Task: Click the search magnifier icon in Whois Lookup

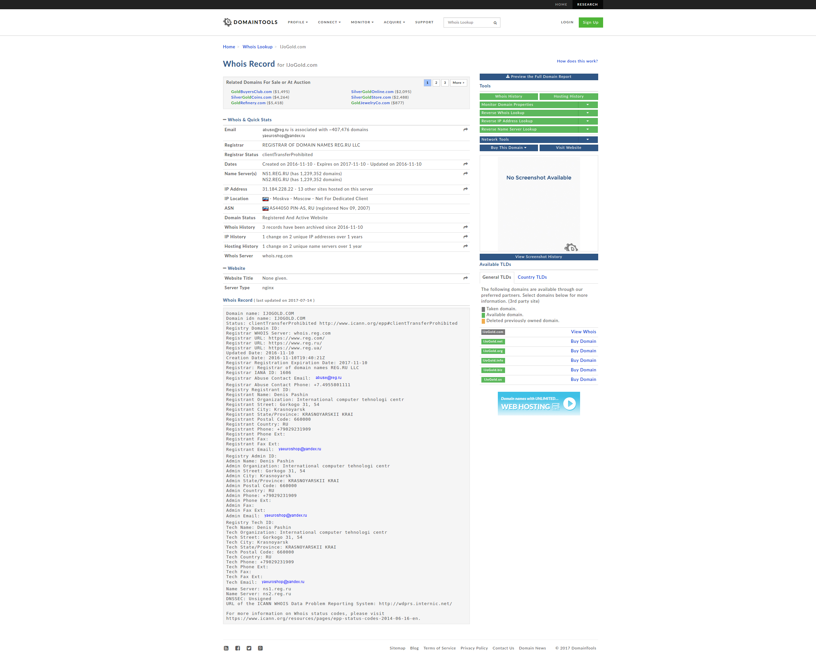Action: tap(495, 23)
